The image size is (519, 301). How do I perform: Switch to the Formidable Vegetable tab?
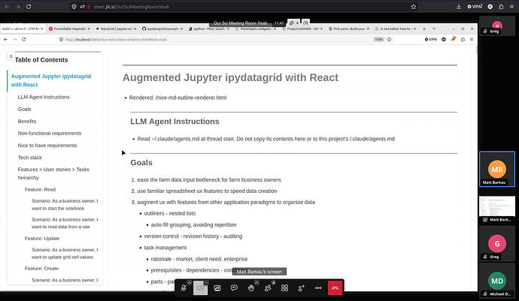coord(69,29)
